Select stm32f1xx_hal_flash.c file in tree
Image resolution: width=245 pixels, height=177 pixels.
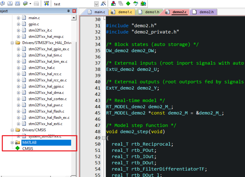click(46, 111)
